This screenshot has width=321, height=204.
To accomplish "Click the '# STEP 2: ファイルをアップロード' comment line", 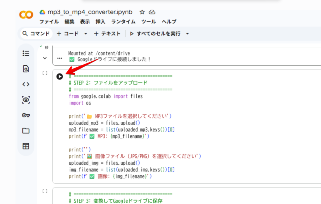I will pyautogui.click(x=108, y=83).
